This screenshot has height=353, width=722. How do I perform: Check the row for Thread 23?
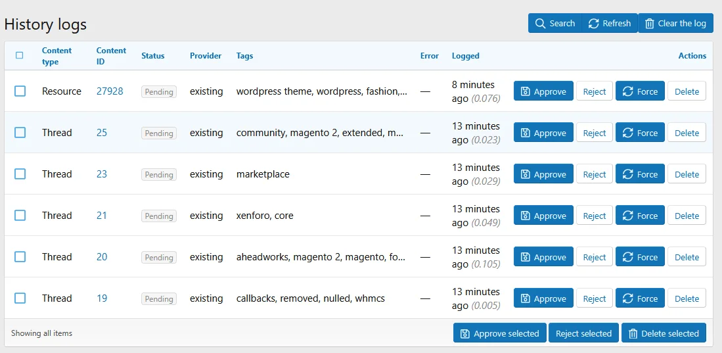coord(20,174)
